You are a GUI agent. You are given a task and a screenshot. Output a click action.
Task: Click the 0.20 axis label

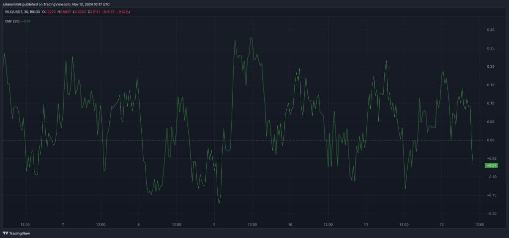[x=491, y=67]
